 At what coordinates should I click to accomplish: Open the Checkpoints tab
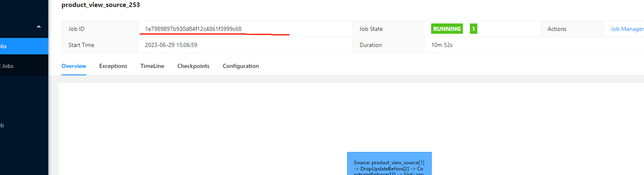point(193,66)
